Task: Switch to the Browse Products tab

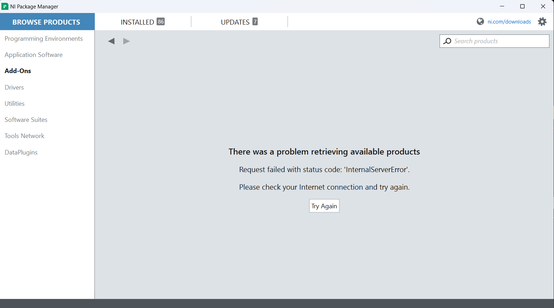Action: click(47, 22)
